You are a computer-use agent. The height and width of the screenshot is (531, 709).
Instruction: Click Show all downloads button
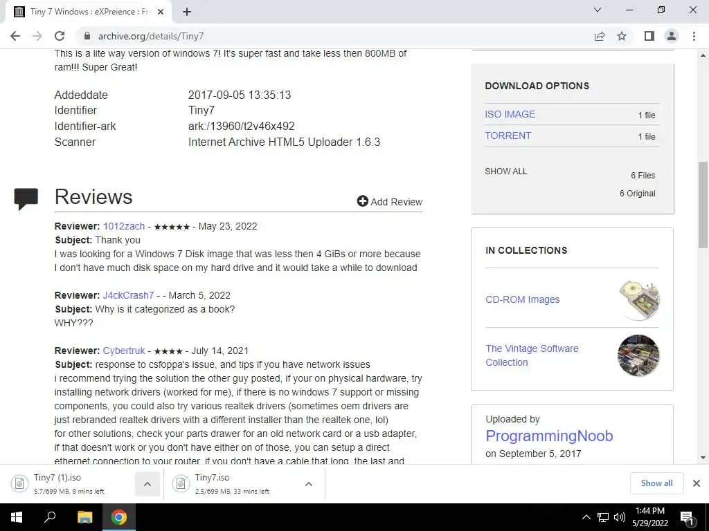click(656, 483)
